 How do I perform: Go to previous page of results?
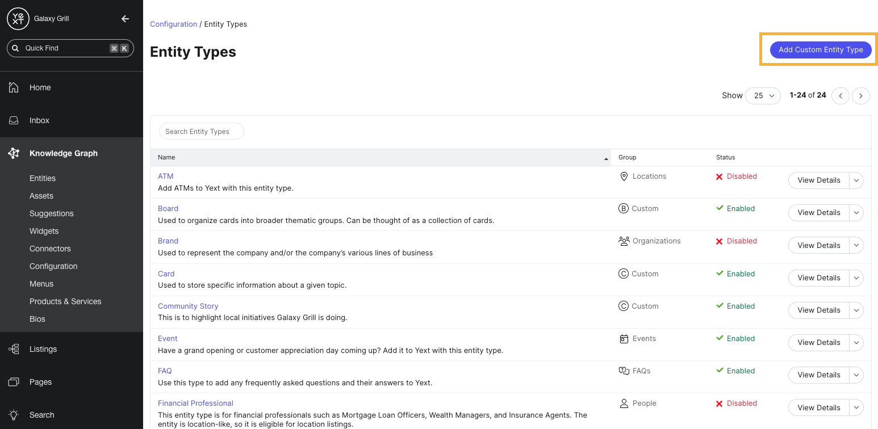pyautogui.click(x=841, y=96)
